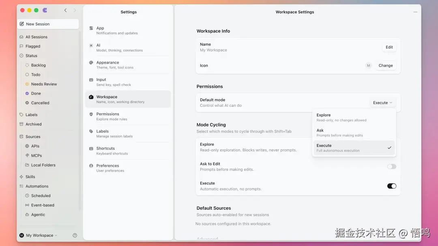The height and width of the screenshot is (246, 438).
Task: Open the Default mode Execute dropdown
Action: coord(383,103)
